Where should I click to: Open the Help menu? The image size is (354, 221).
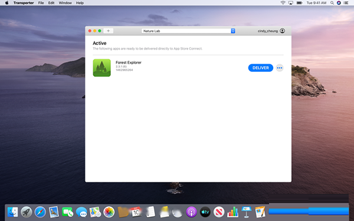(80, 3)
